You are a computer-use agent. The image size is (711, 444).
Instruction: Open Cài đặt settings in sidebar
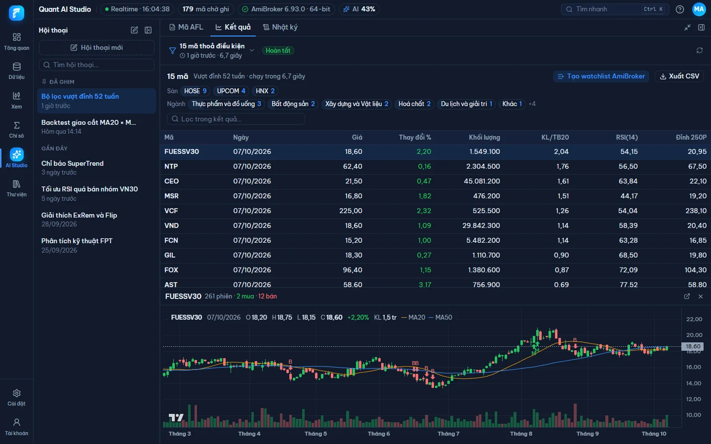[x=16, y=397]
